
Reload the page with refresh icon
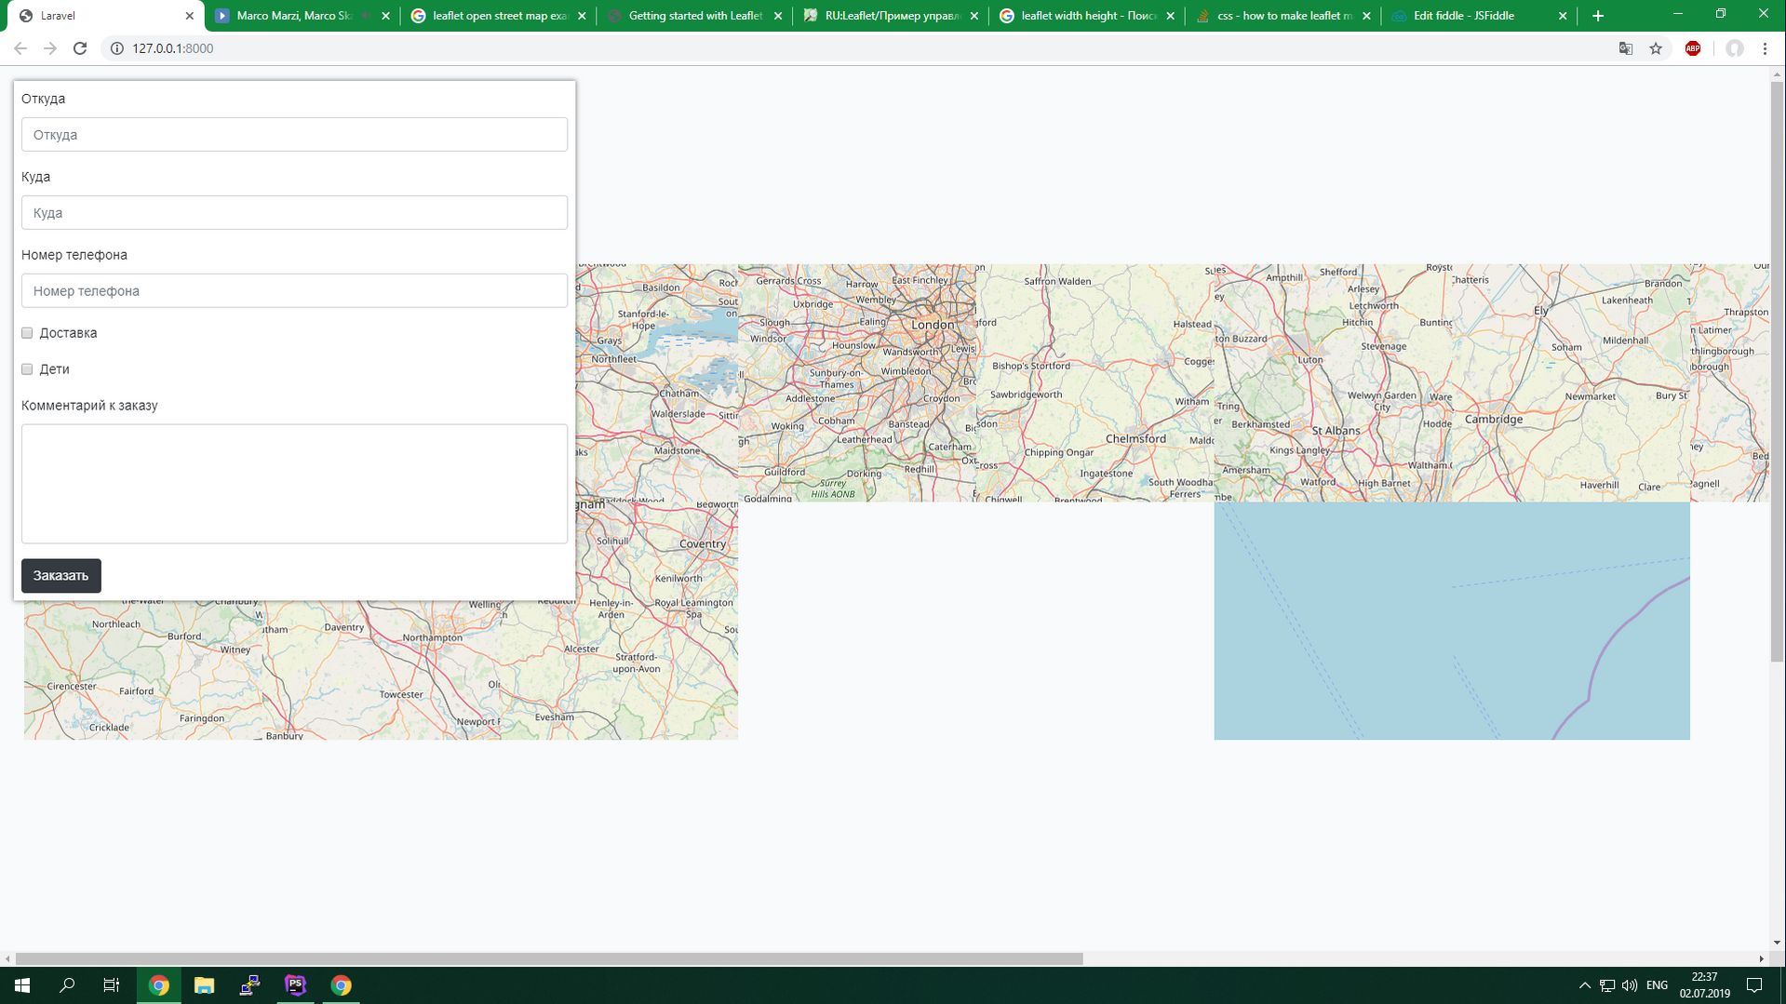[x=80, y=48]
